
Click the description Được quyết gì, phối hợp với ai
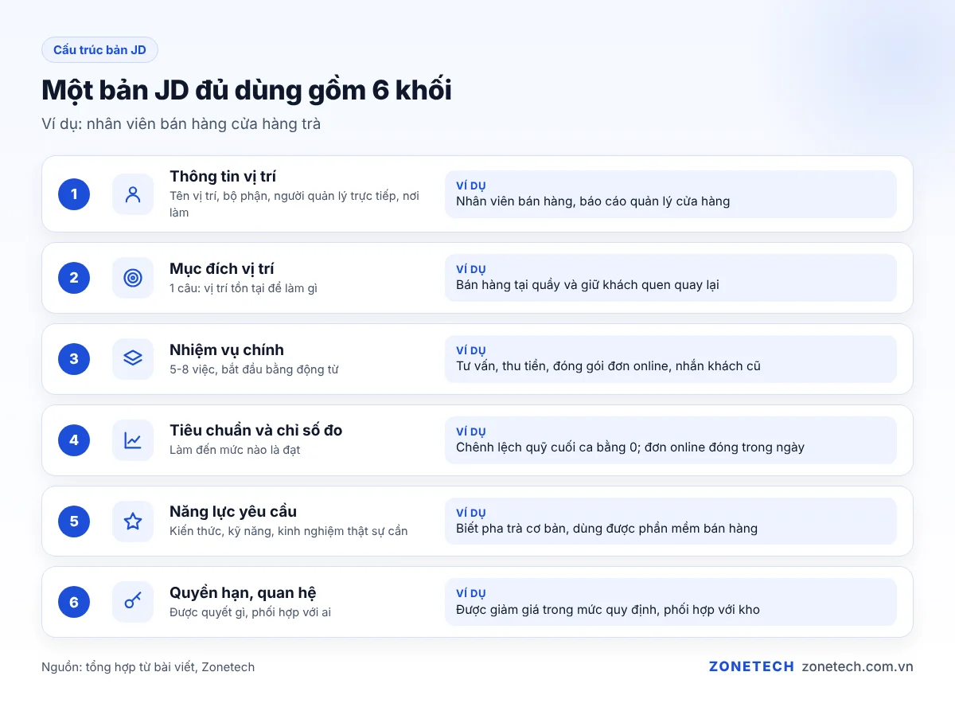251,612
